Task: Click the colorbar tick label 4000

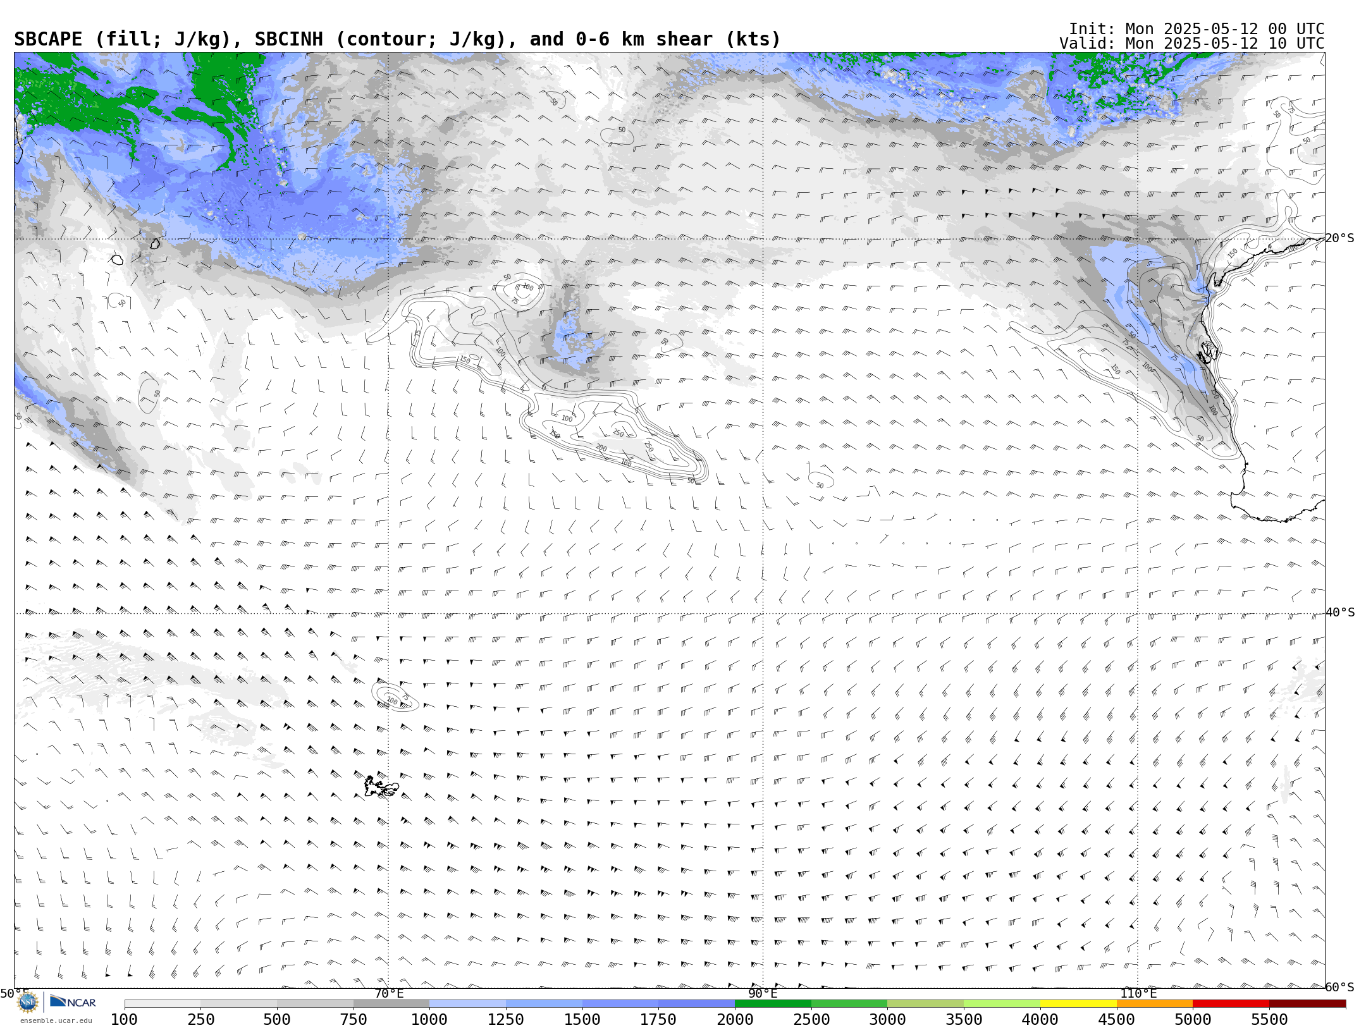Action: pyautogui.click(x=1040, y=1020)
